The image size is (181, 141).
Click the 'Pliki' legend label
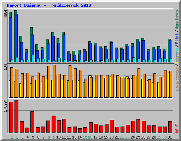(177, 39)
